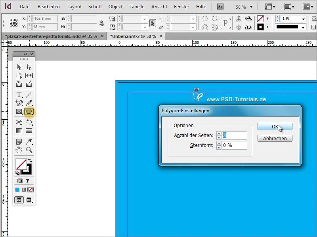Click the Sternform percentage field
The image size is (317, 237).
[235, 145]
